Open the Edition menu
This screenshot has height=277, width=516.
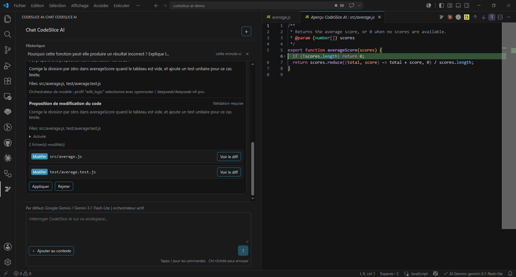tap(37, 5)
